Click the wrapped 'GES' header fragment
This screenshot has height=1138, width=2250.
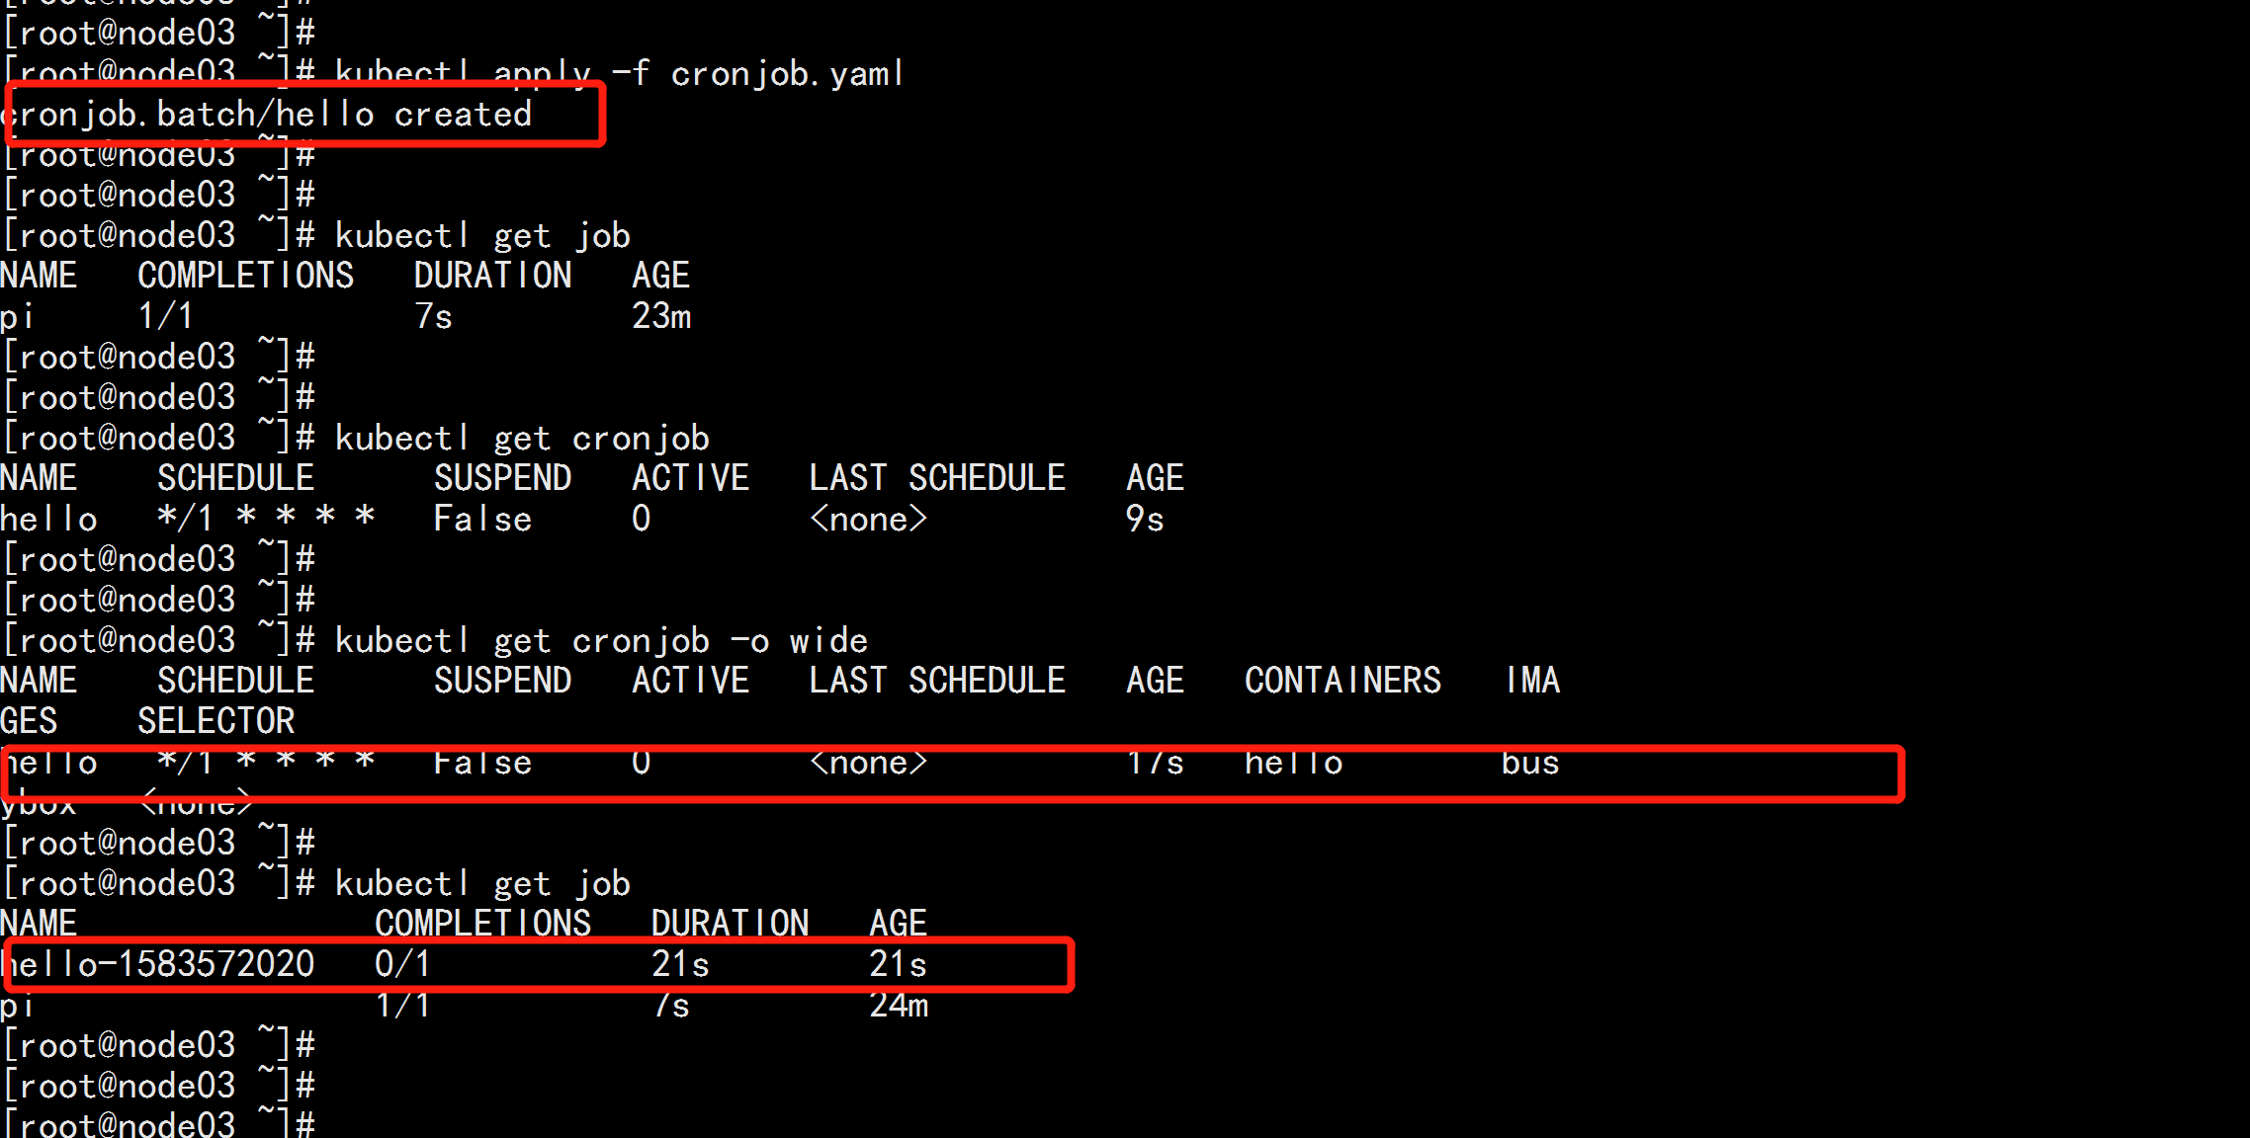[x=29, y=721]
